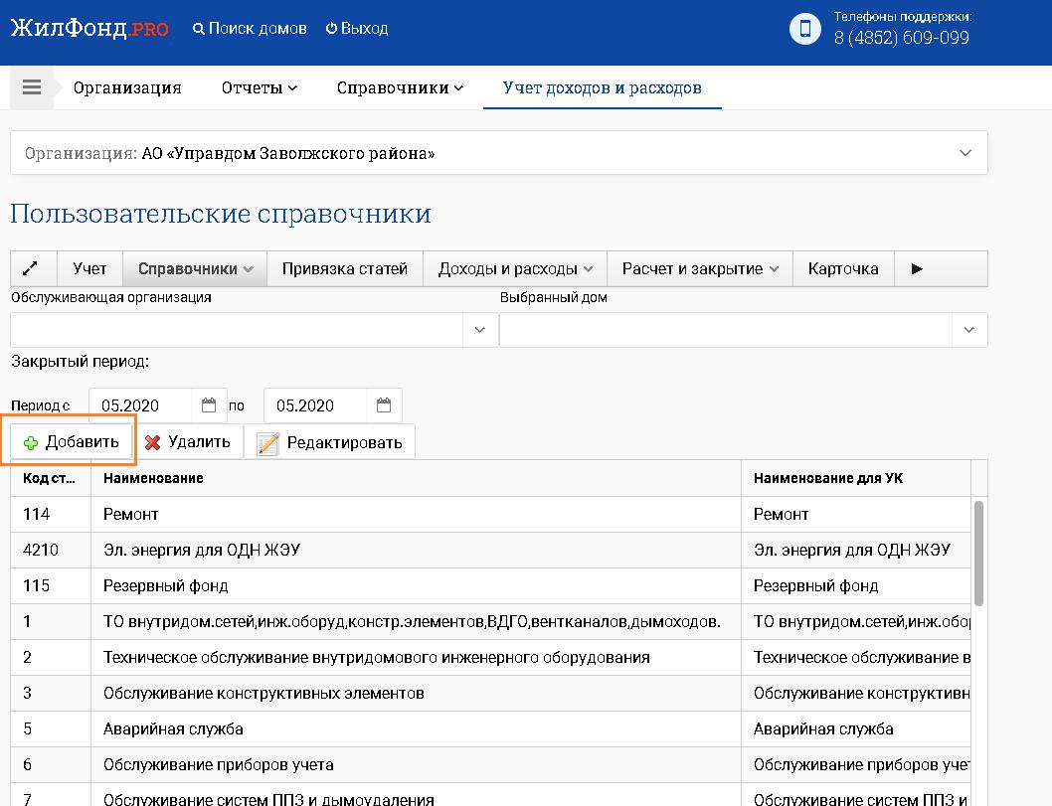This screenshot has height=806, width=1052.
Task: Click the expand fullscreen arrows icon
Action: (x=30, y=268)
